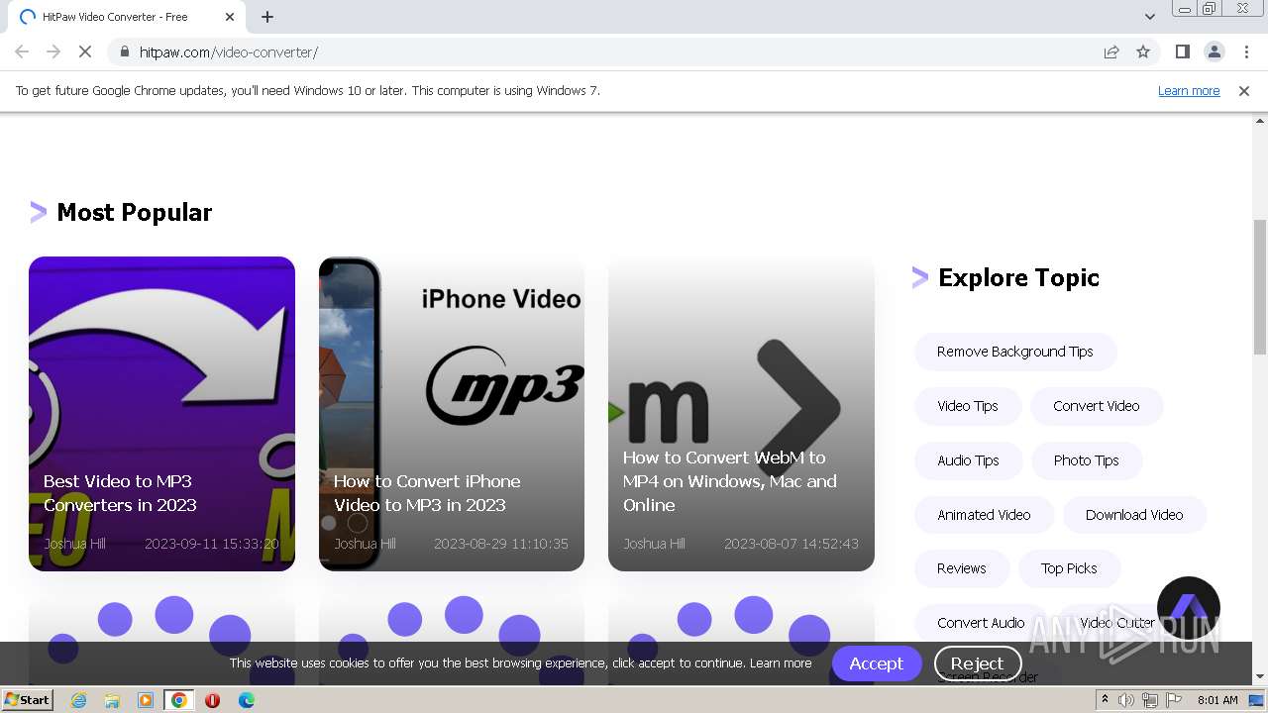Open a new browser tab
Viewport: 1268px width, 713px height.
[x=267, y=17]
